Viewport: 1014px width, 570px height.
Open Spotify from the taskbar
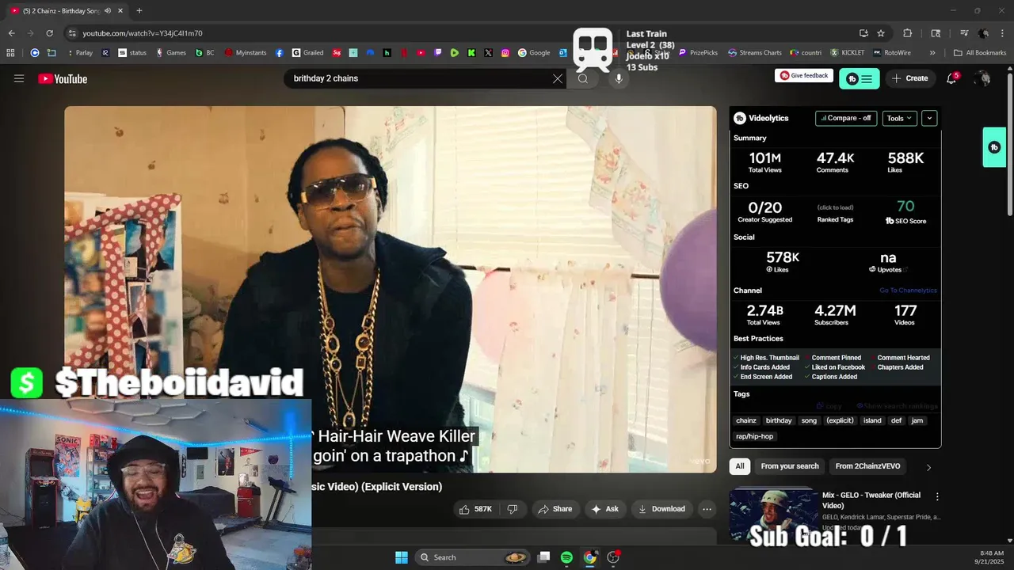coord(566,557)
